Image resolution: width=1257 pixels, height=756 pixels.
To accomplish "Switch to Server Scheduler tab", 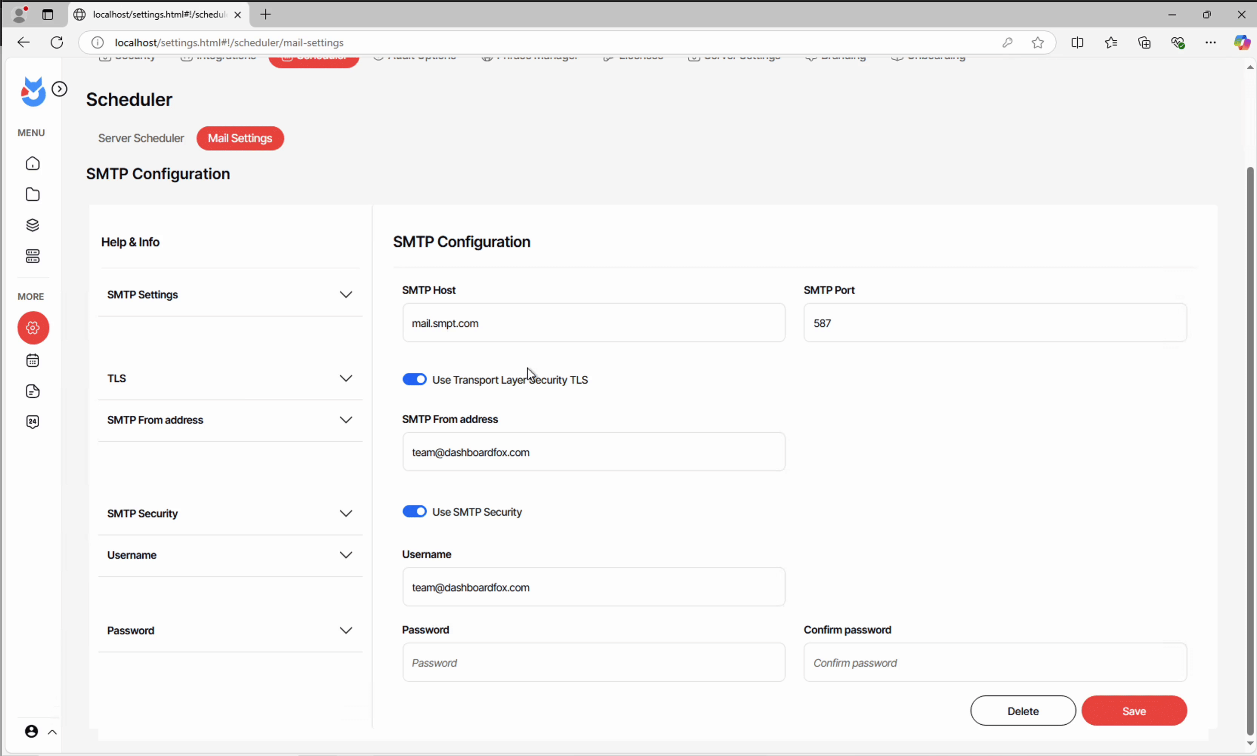I will click(141, 138).
